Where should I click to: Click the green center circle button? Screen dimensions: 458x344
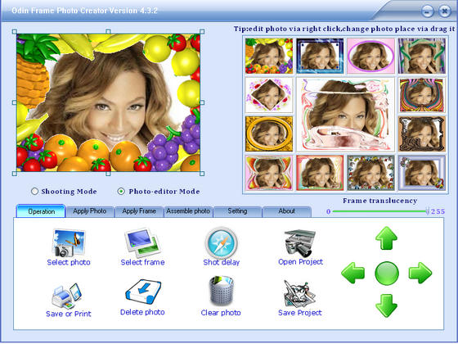(x=386, y=274)
